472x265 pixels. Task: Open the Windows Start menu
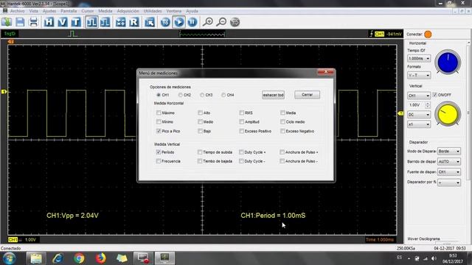point(10,258)
